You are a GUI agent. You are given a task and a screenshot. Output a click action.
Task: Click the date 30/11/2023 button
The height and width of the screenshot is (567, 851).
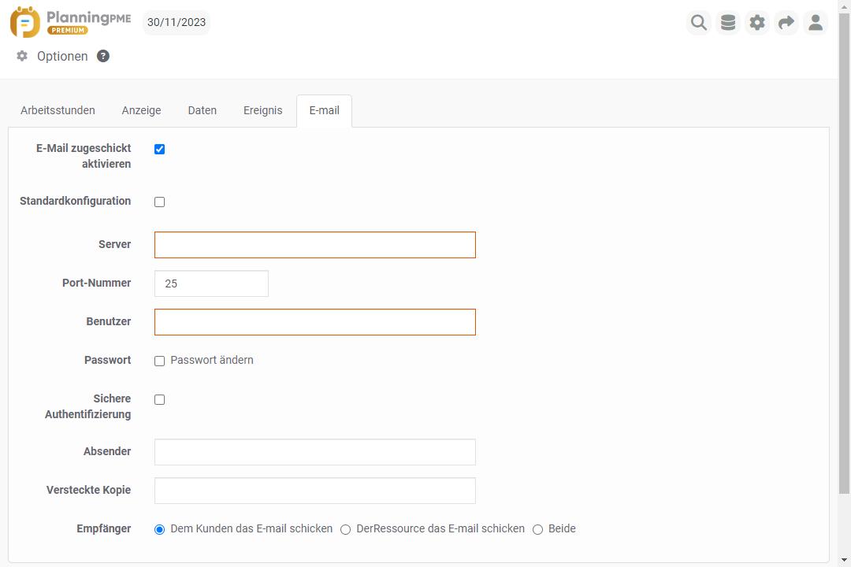[x=177, y=22]
